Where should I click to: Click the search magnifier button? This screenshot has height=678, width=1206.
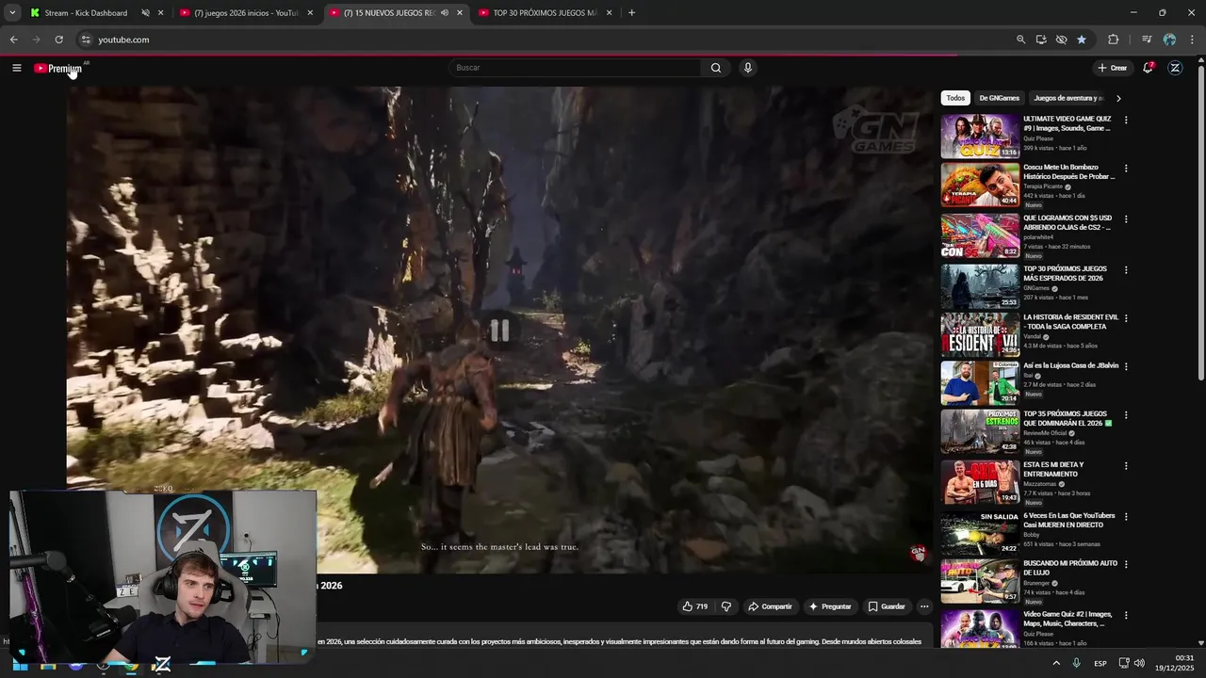716,68
